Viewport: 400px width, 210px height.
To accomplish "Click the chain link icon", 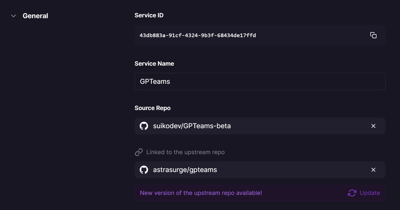I will coord(139,152).
